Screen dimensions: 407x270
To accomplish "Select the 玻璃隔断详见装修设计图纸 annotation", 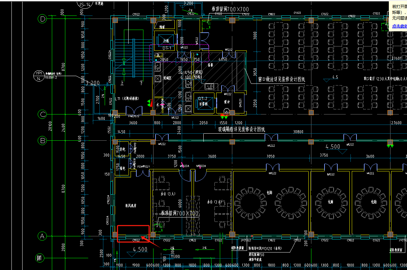I will coord(241,129).
